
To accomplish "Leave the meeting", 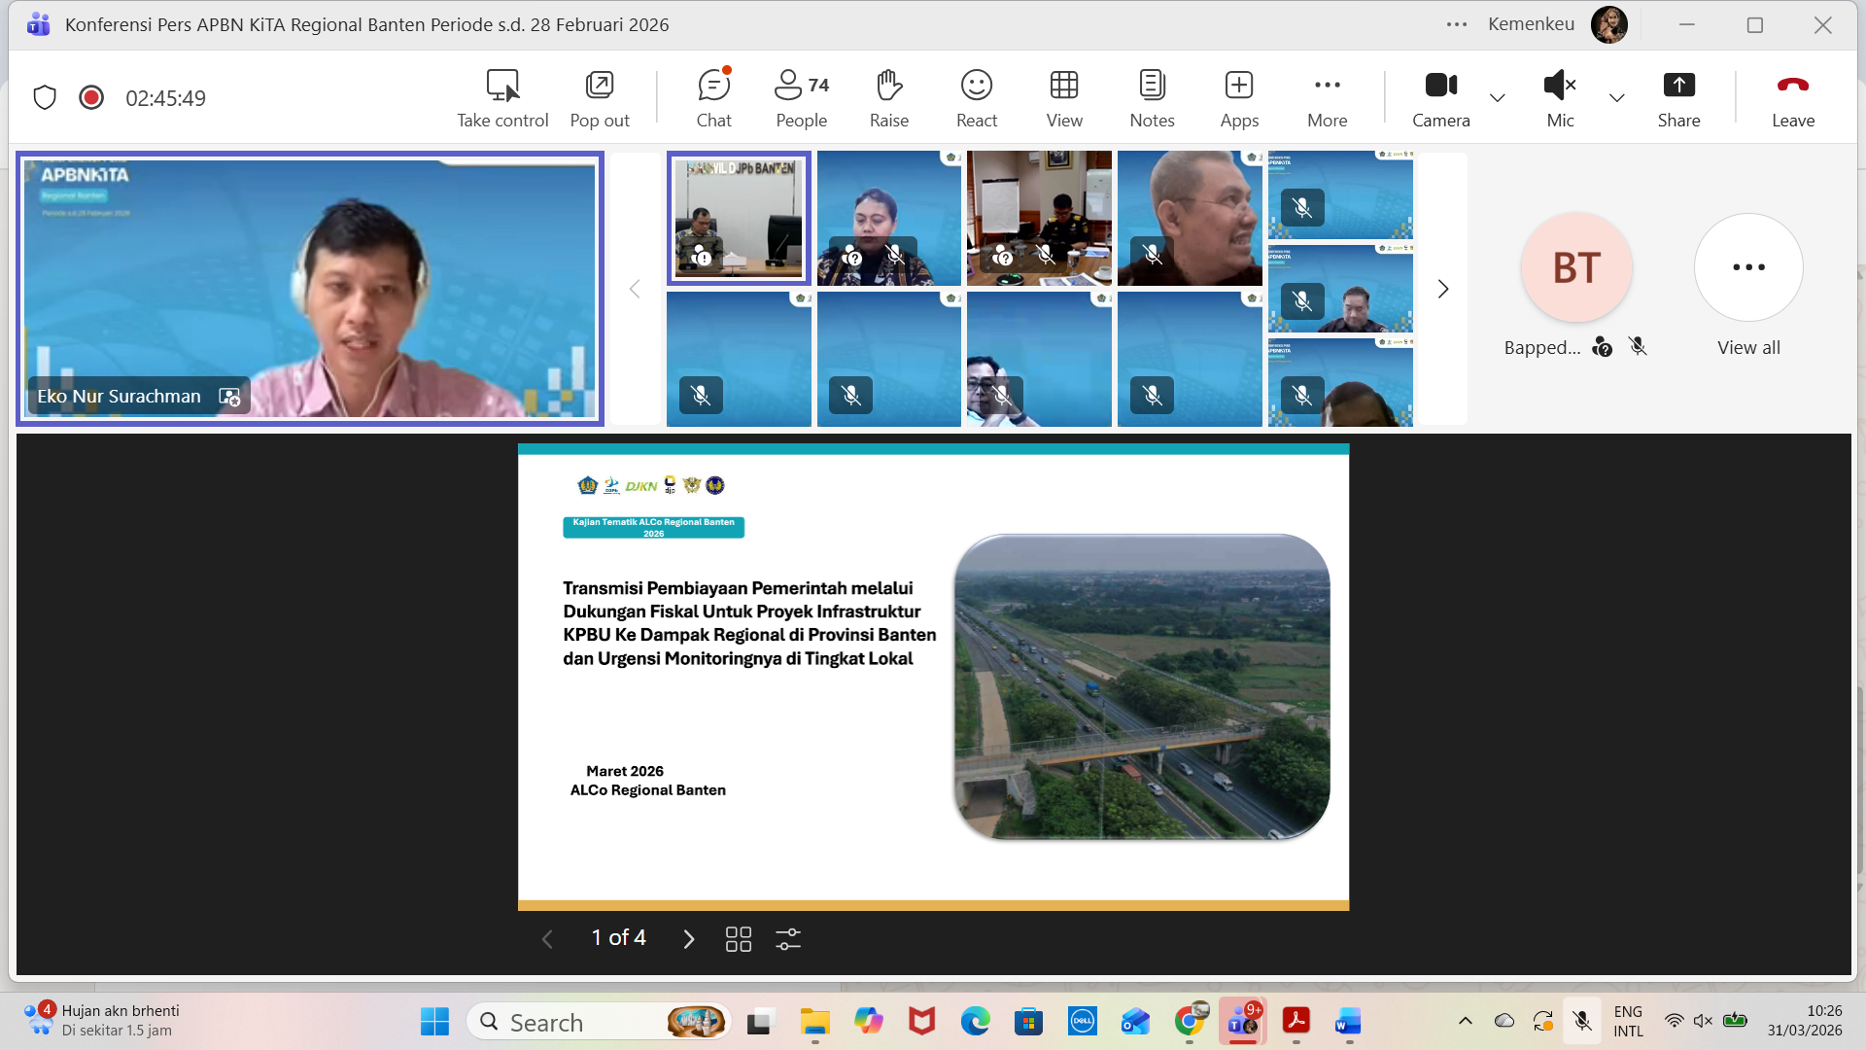I will (1792, 97).
